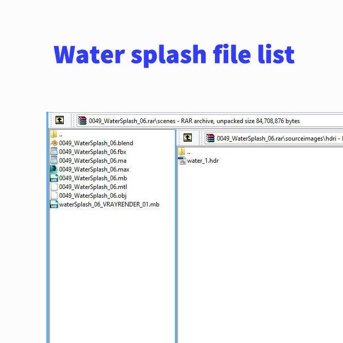343x343 pixels.
Task: Open parent folder icon in scenes list
Action: point(53,134)
